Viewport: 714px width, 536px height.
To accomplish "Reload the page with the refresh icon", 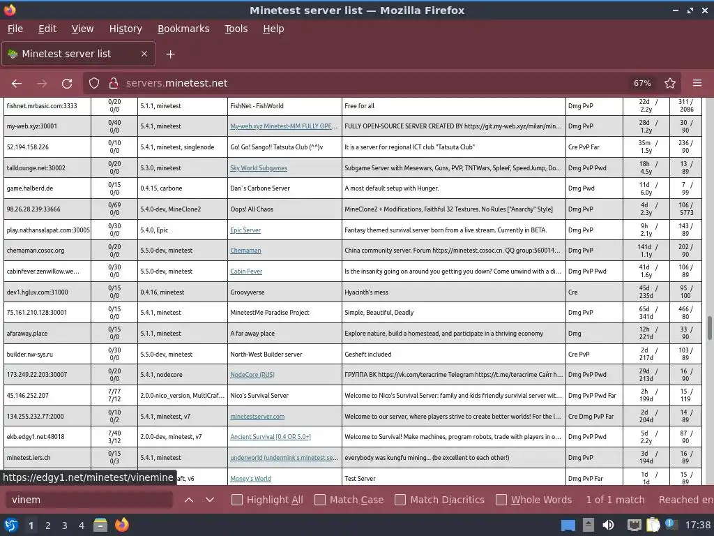I will pos(67,84).
